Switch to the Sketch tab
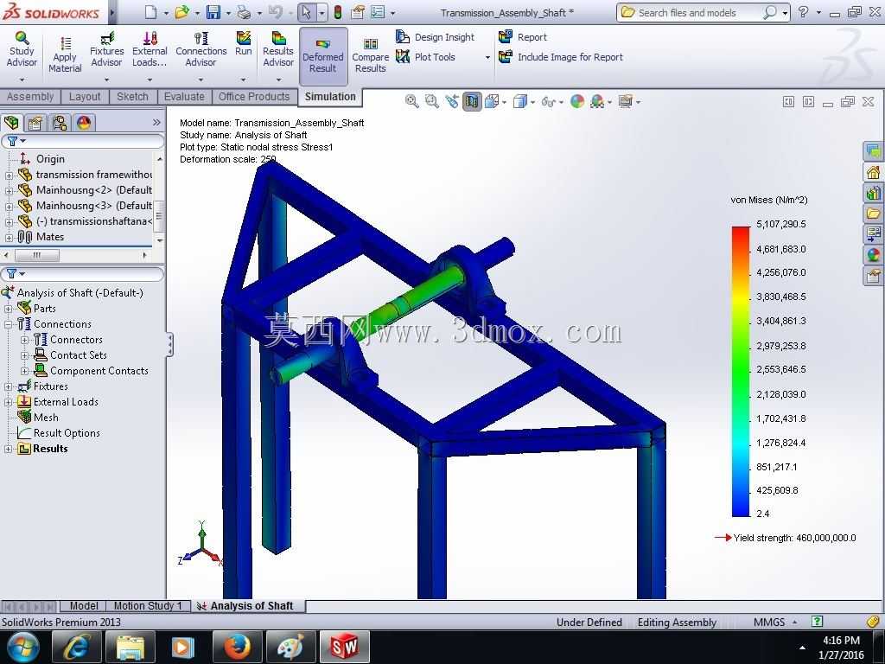Image resolution: width=885 pixels, height=664 pixels. [x=132, y=97]
